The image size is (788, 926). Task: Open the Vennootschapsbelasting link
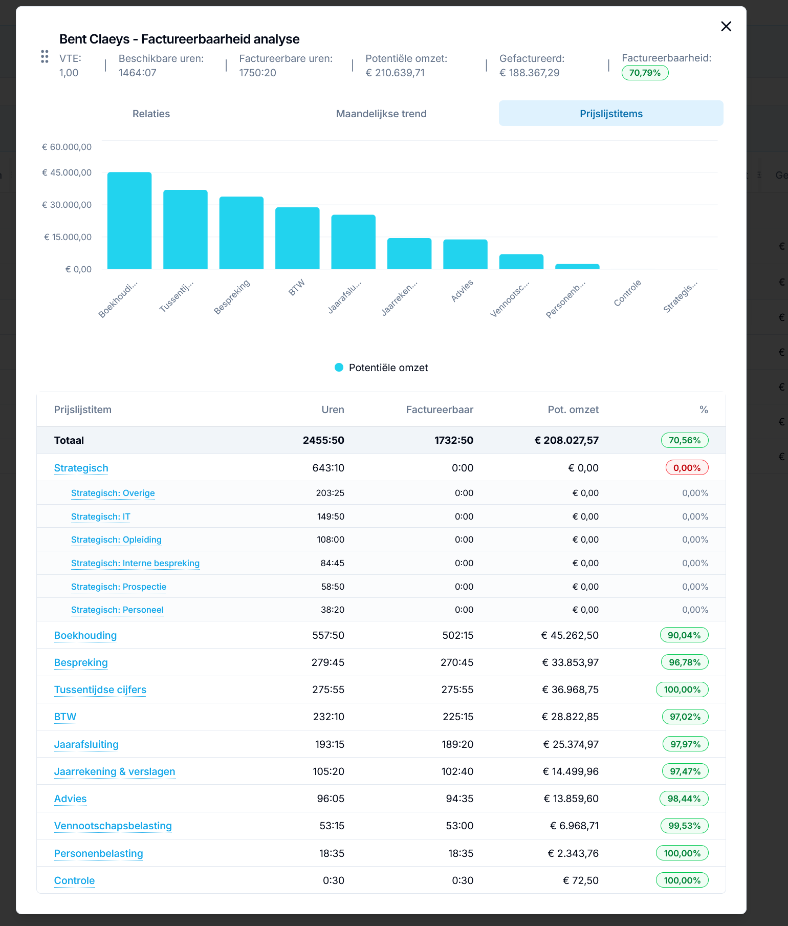click(113, 826)
